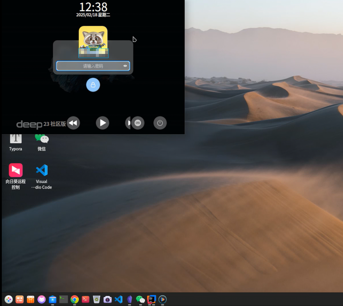
Task: Open WeChat from the dock
Action: point(141,299)
